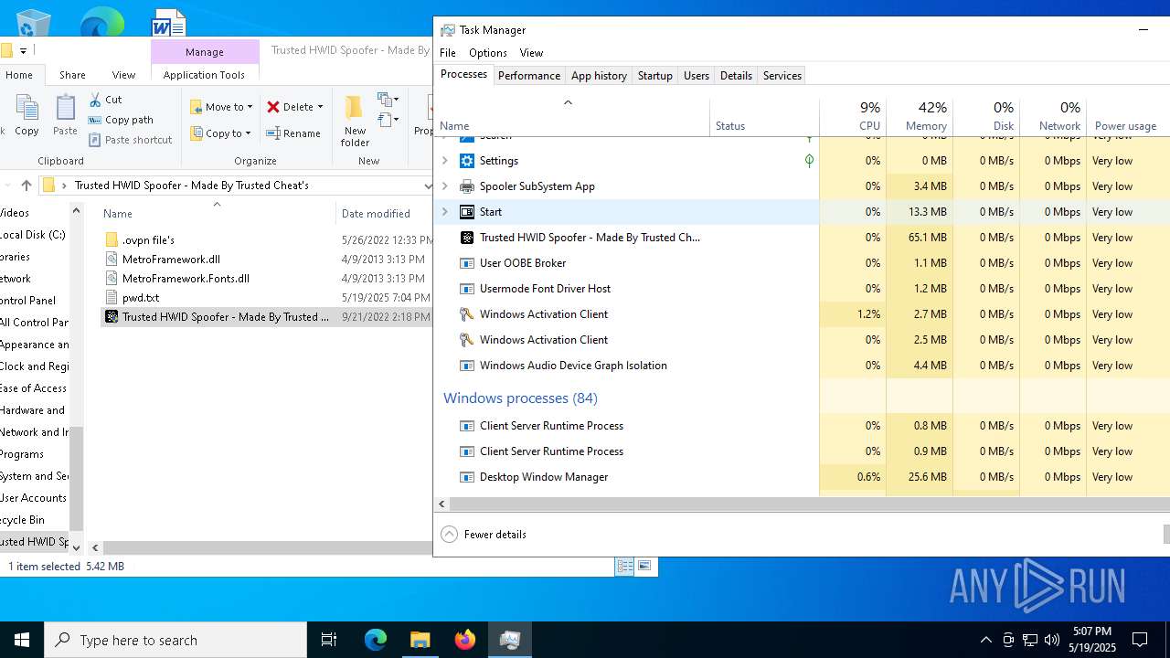Select the MetroFramework.Fonts.dll file

[x=186, y=278]
